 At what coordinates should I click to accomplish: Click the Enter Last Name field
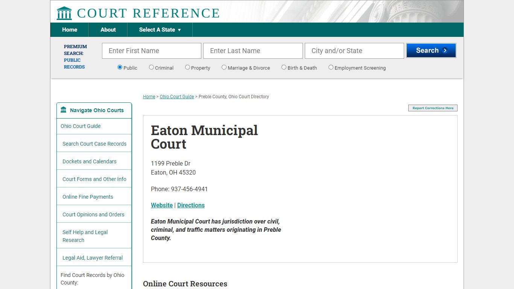tap(253, 51)
